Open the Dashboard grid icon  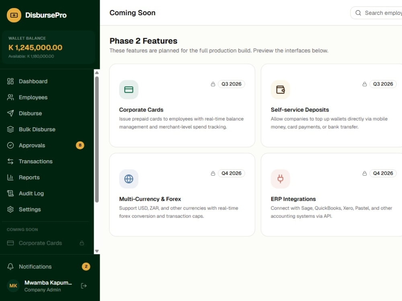(x=10, y=81)
